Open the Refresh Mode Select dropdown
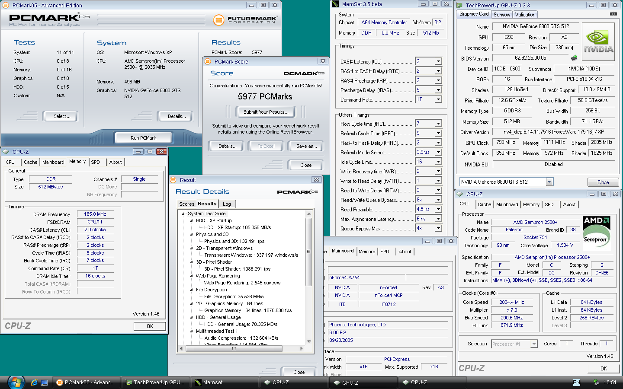This screenshot has height=389, width=623. pyautogui.click(x=438, y=152)
